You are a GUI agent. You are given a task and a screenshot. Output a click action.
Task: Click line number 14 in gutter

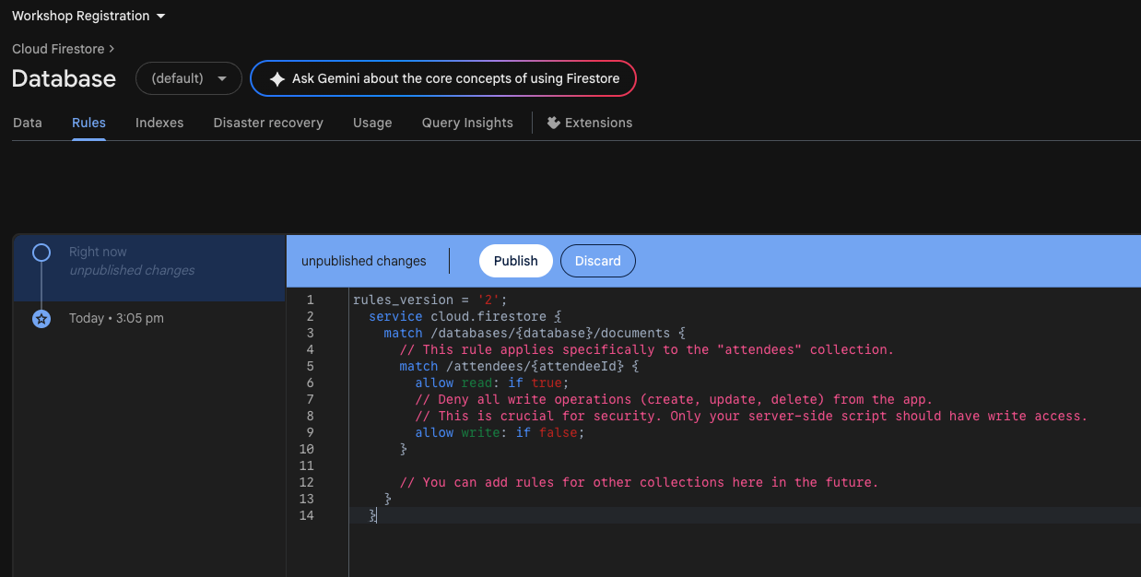tap(306, 515)
